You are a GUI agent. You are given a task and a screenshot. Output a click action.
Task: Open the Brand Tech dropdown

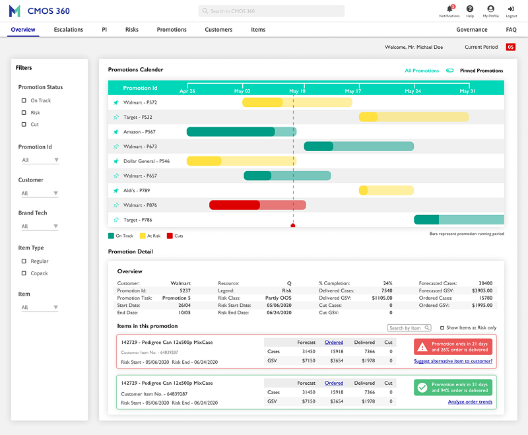[x=40, y=226]
